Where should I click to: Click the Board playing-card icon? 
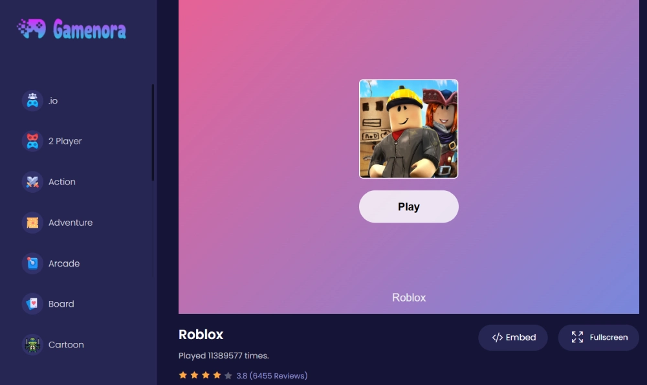click(x=32, y=304)
